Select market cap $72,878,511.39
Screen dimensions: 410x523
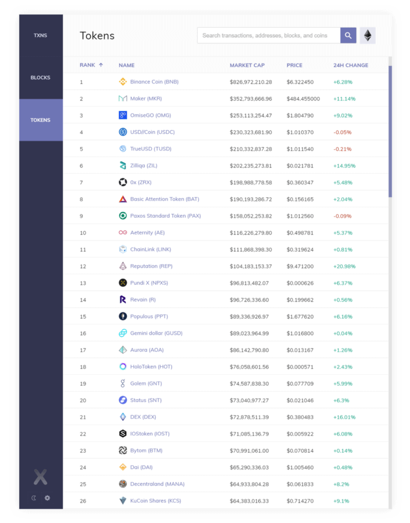[x=250, y=417]
